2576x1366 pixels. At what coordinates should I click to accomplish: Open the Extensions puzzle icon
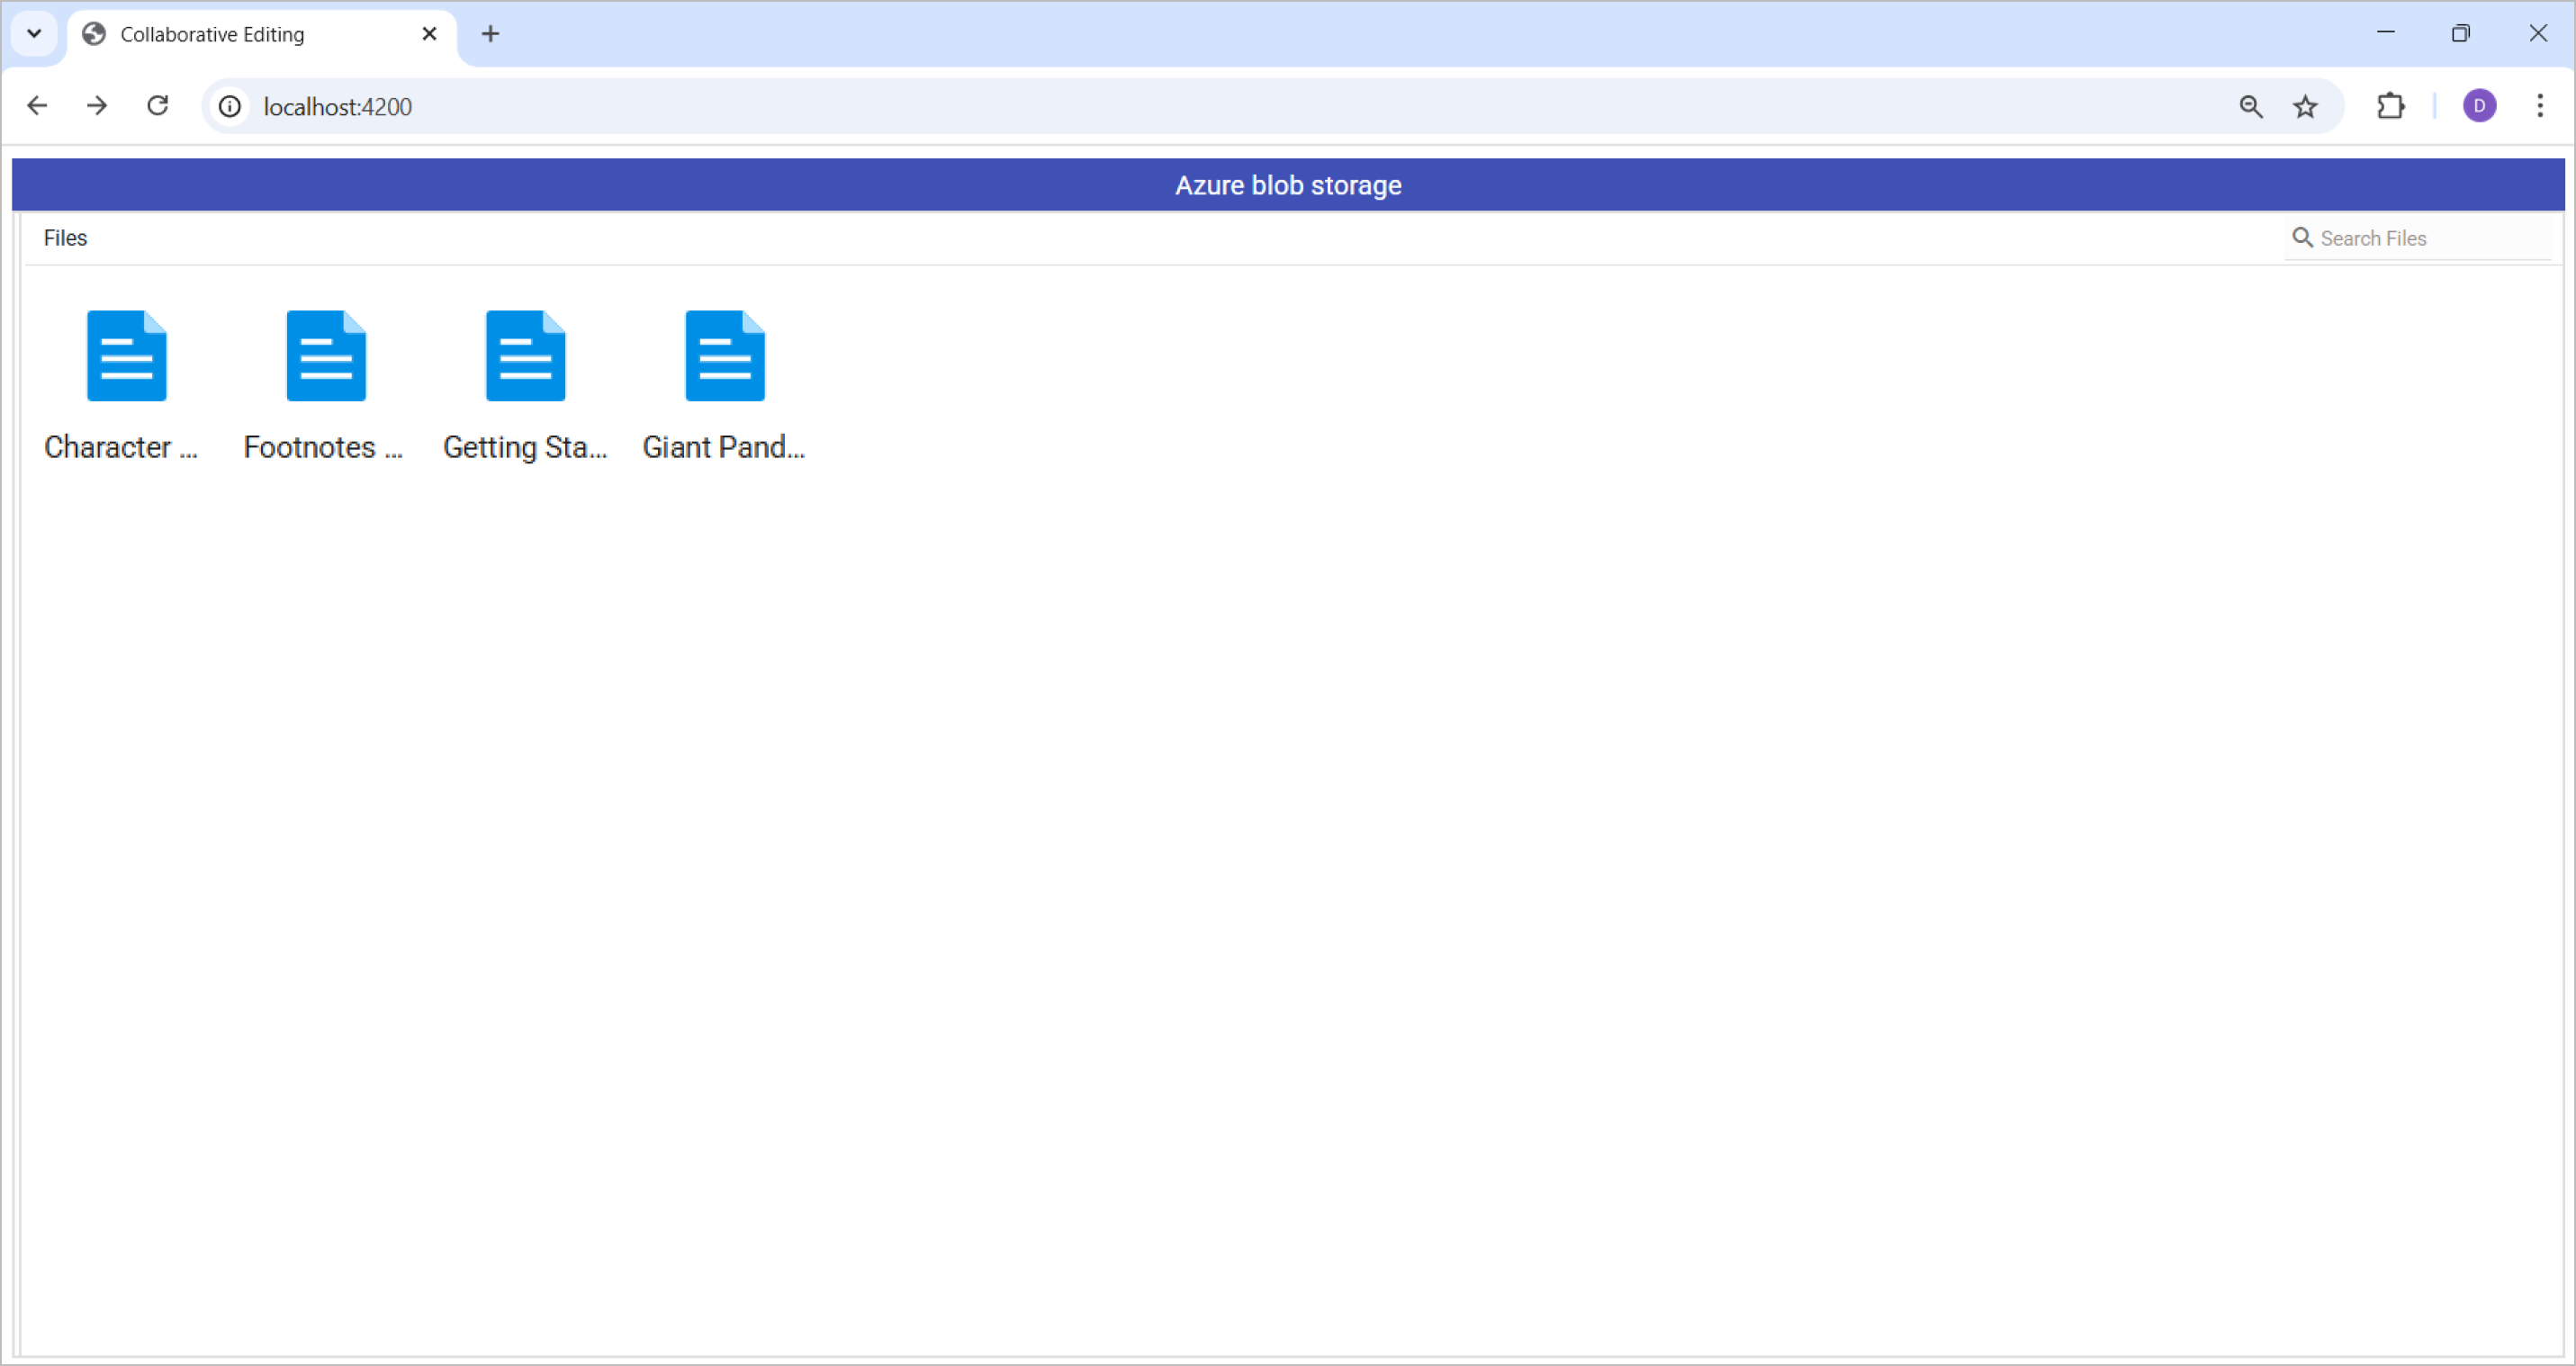[x=2390, y=106]
